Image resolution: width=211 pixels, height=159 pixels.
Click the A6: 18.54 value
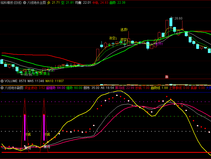[107, 88]
